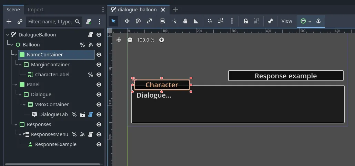Switch to the Scene tab
The image size is (355, 166).
13,10
